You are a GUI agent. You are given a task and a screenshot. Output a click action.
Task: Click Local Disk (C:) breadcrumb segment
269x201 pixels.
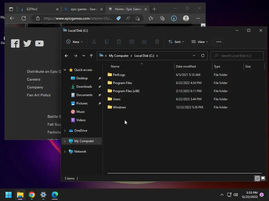[144, 56]
